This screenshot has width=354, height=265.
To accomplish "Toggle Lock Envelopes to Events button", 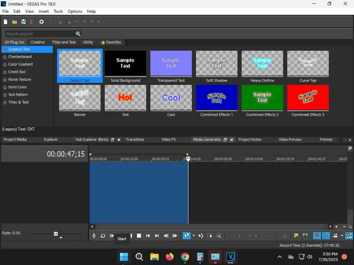I will tap(349, 236).
